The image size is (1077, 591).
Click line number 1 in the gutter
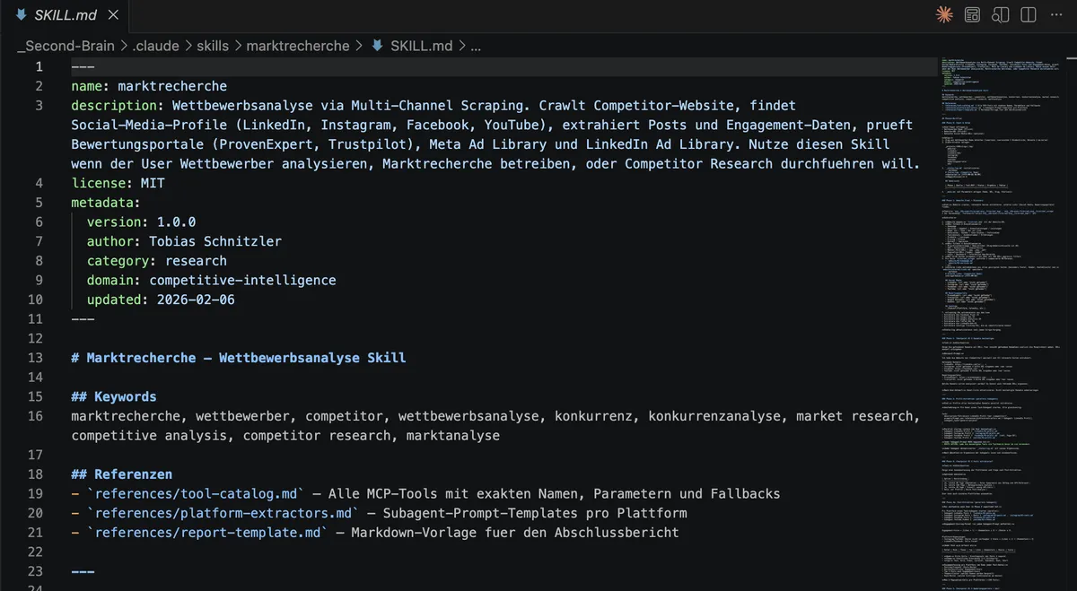tap(39, 67)
